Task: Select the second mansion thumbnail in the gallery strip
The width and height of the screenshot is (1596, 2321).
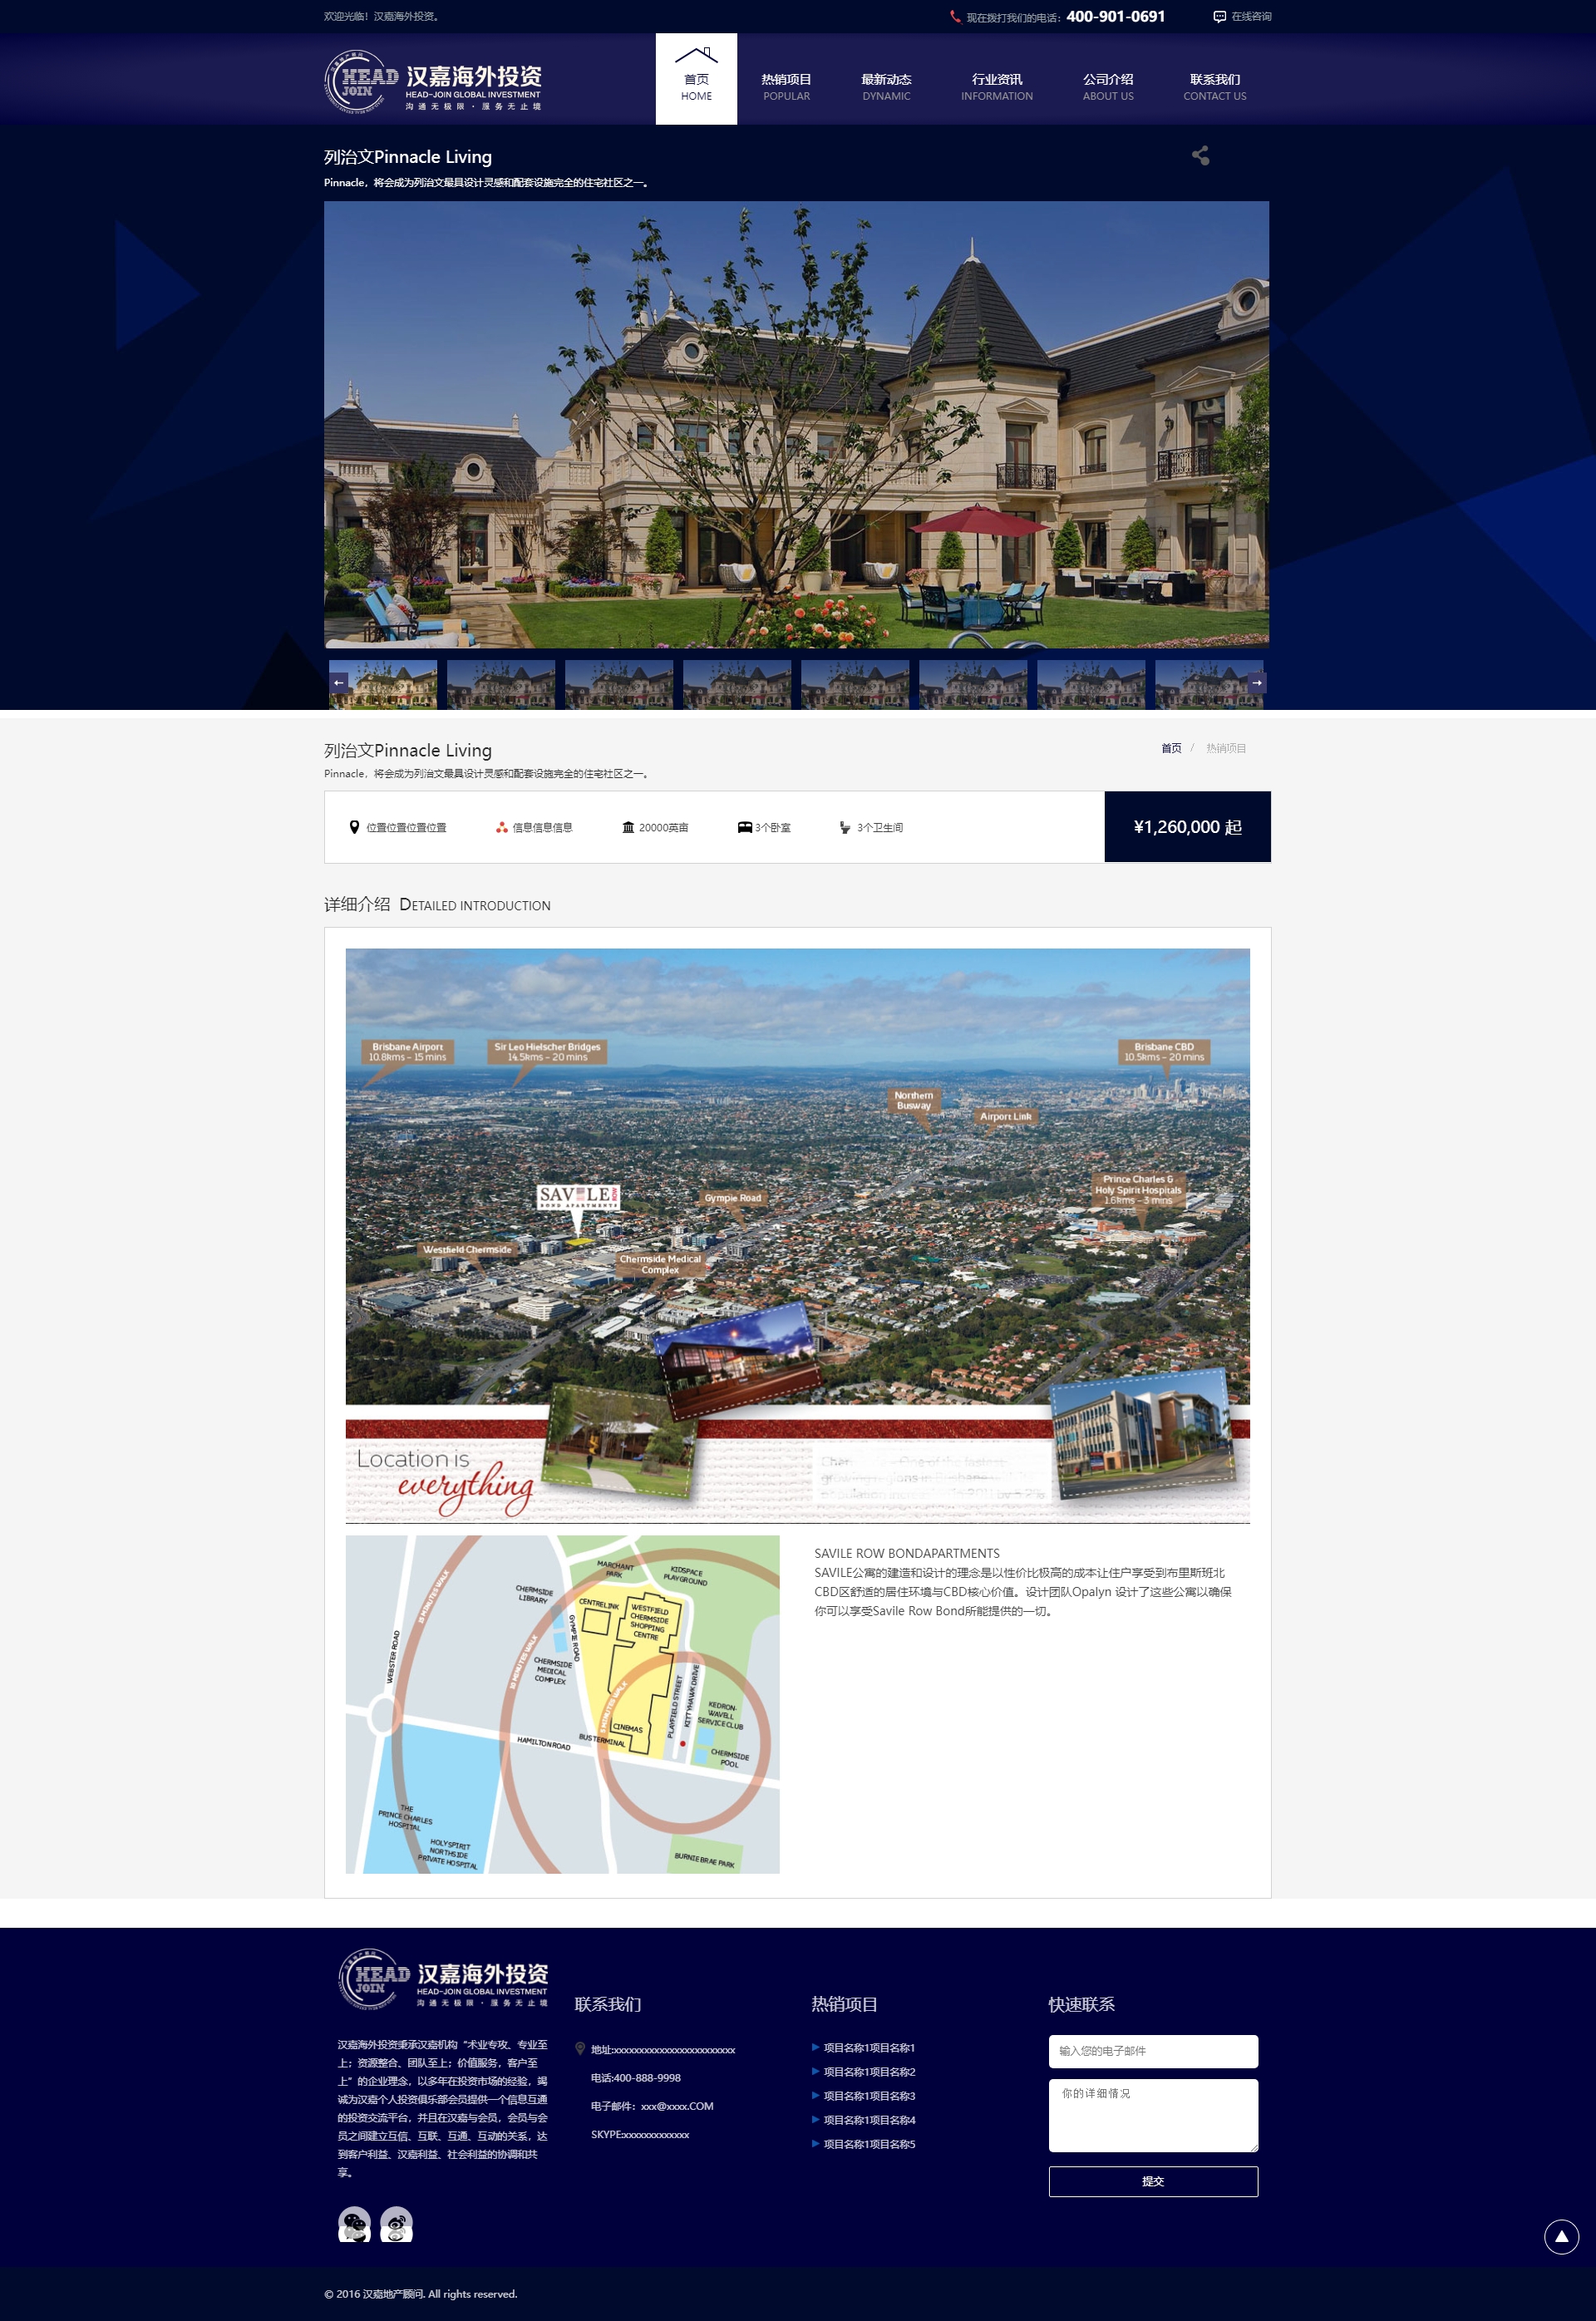Action: 500,684
